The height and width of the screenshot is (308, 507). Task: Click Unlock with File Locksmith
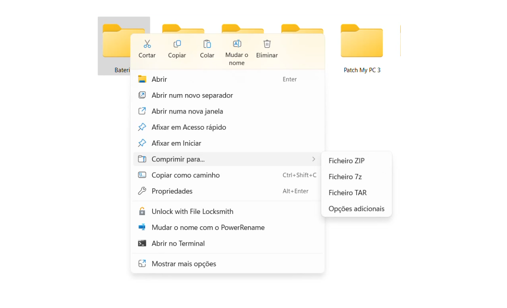click(x=193, y=211)
